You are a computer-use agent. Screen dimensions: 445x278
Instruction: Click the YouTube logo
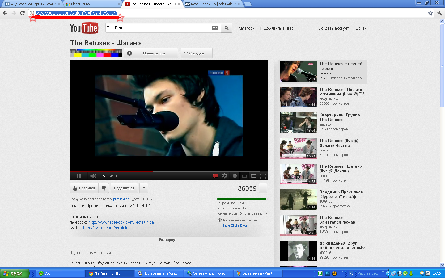tap(84, 28)
